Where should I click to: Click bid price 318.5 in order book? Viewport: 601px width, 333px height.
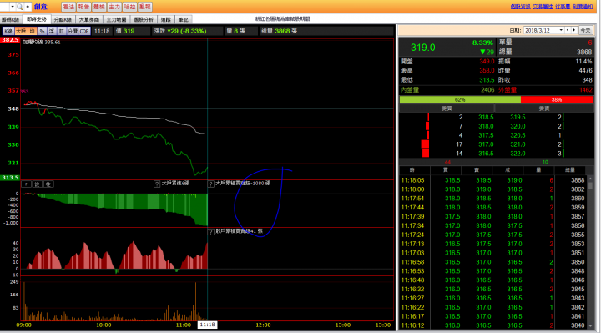(x=486, y=117)
